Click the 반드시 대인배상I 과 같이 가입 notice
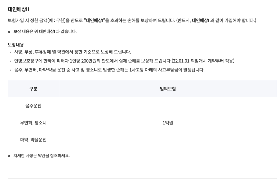This screenshot has height=179, width=280. point(216,21)
